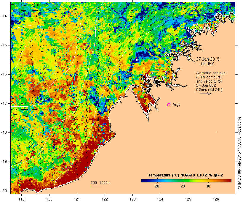Image resolution: width=243 pixels, height=202 pixels.
Task: Click latitude axis label '-15'
Action: tap(4, 45)
